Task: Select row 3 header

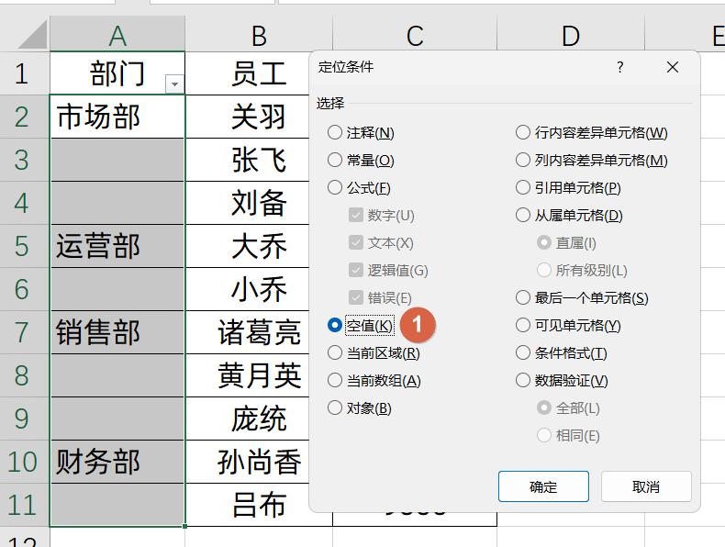Action: click(24, 160)
